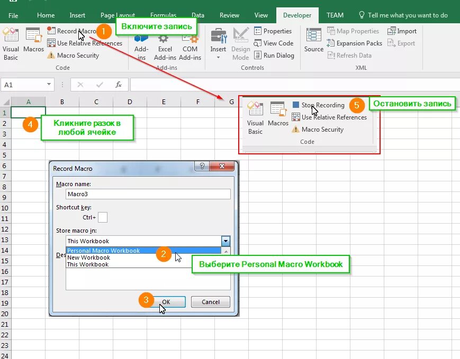This screenshot has width=460, height=359.
Task: Click Record Macro dialog help question button
Action: (202, 166)
